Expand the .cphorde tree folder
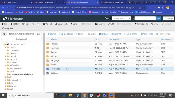 (6, 59)
